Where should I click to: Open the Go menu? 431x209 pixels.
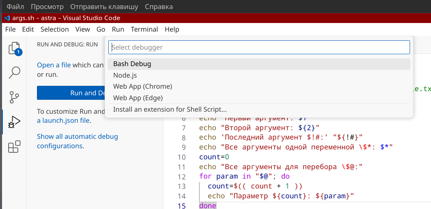point(101,29)
